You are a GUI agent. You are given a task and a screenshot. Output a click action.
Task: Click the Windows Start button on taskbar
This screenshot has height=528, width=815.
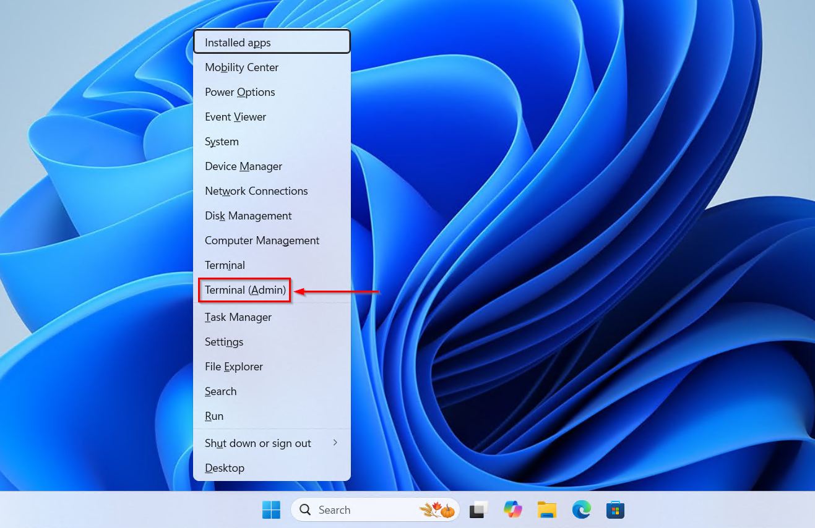pyautogui.click(x=271, y=510)
